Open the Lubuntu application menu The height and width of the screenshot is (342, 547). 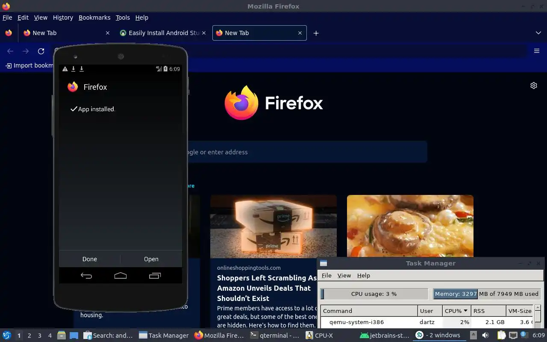pos(6,335)
